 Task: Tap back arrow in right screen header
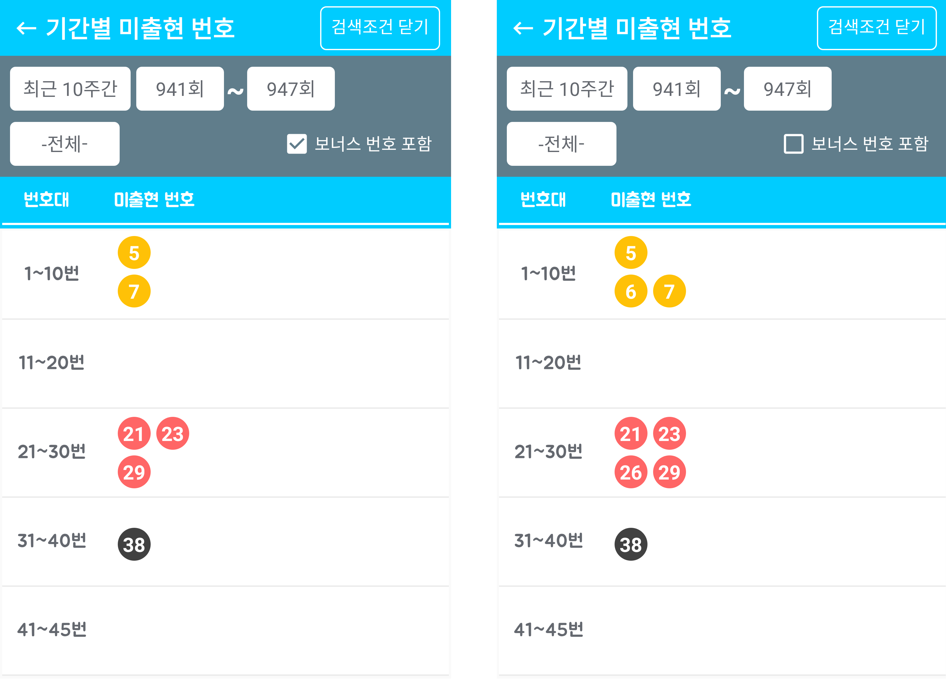point(523,29)
